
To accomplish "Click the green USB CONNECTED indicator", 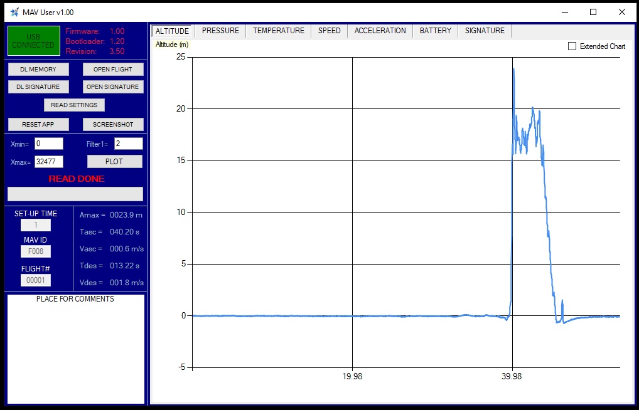I will 33,41.
